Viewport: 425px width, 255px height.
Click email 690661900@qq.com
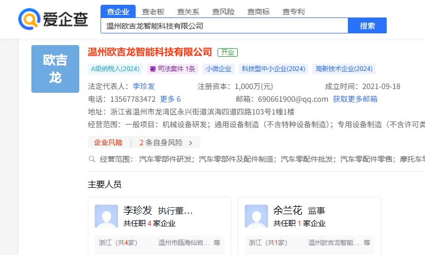[x=293, y=99]
